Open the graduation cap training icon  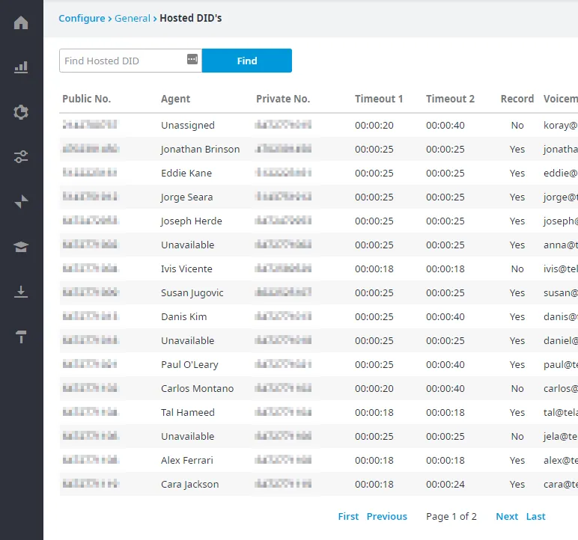point(21,247)
